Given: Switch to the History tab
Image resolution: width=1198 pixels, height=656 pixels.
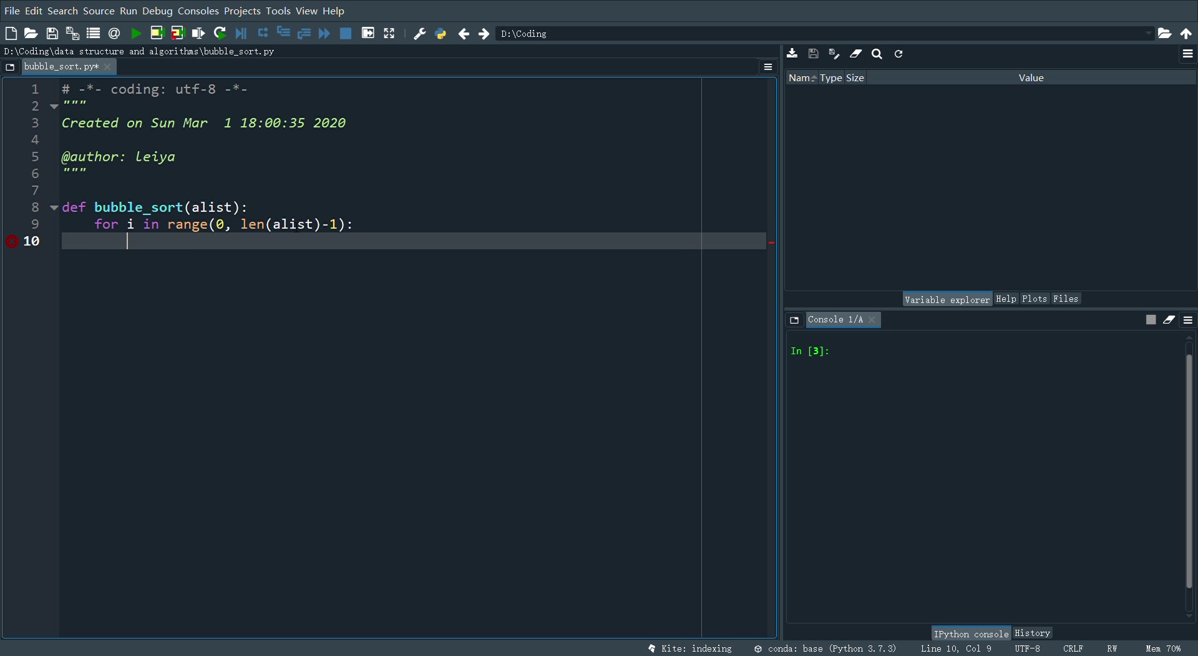Looking at the screenshot, I should pos(1032,632).
